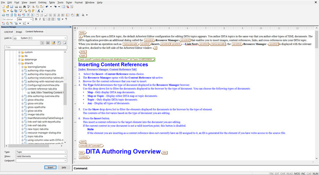Open the Styler menu
The height and width of the screenshot is (175, 319).
[69, 2]
